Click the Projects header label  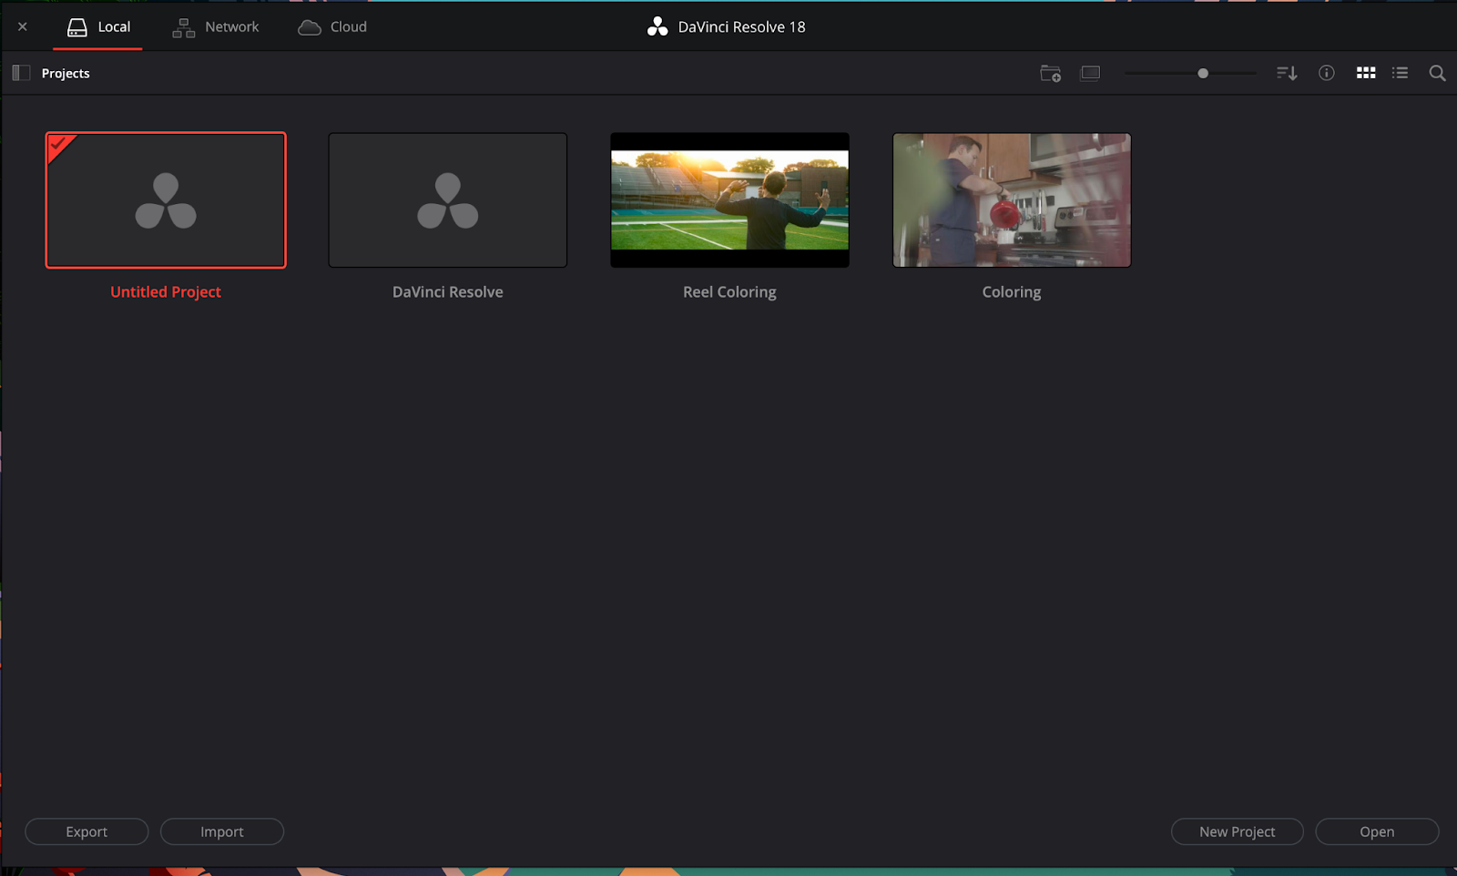(x=66, y=74)
